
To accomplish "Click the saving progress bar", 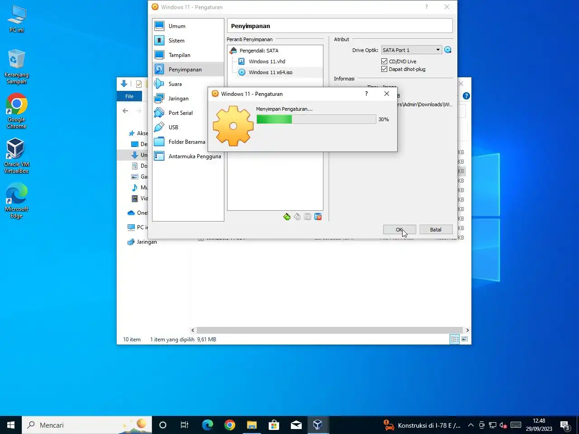I will [x=316, y=119].
